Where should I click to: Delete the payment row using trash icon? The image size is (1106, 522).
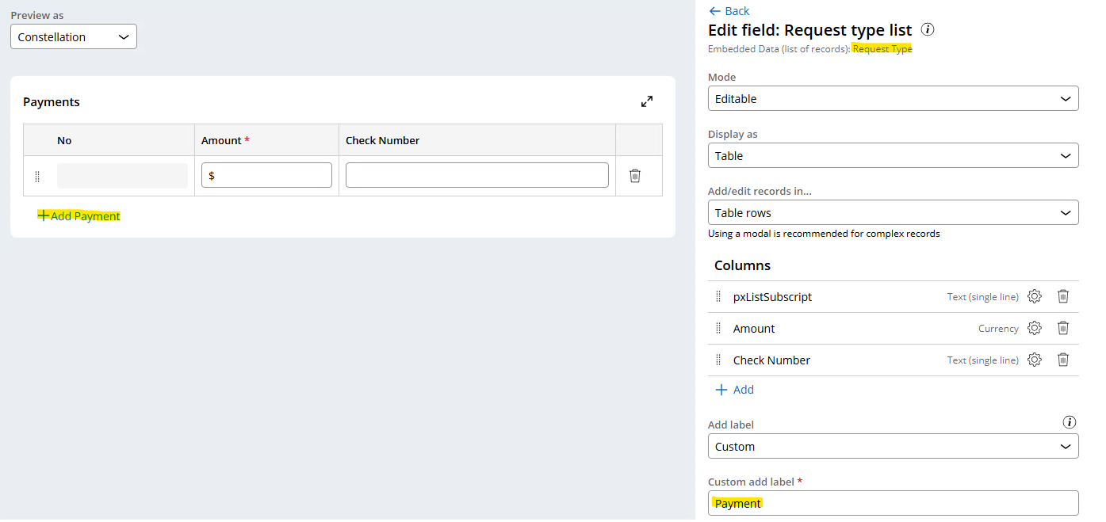[x=634, y=176]
